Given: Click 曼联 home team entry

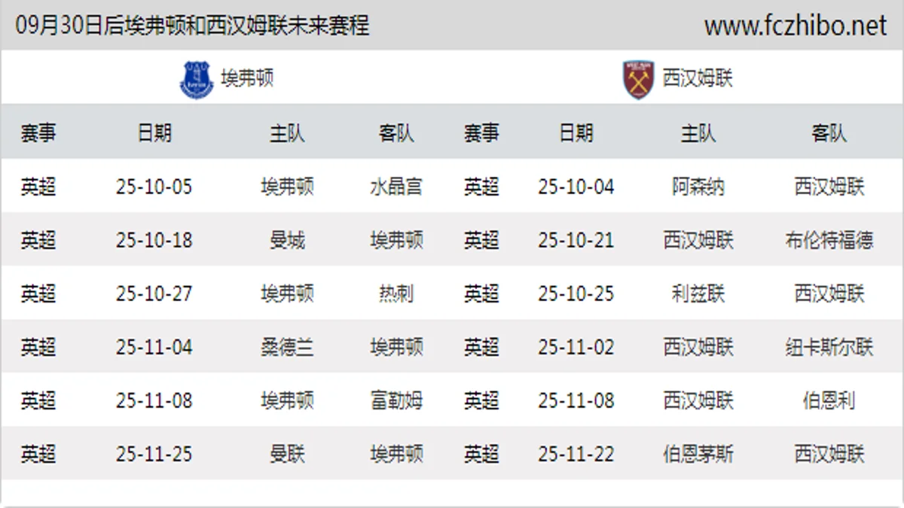Looking at the screenshot, I should [287, 454].
